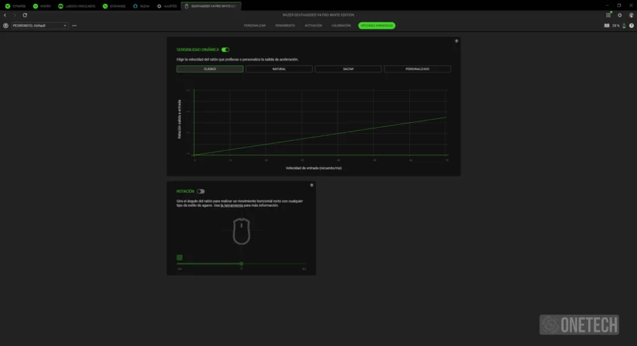Go to the Exchange tab
Image resolution: width=637 pixels, height=346 pixels.
(114, 6)
